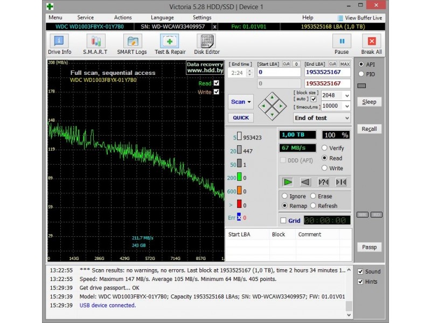Open the End of test dropdown
Viewport: 431px width, 323px height.
coord(322,118)
